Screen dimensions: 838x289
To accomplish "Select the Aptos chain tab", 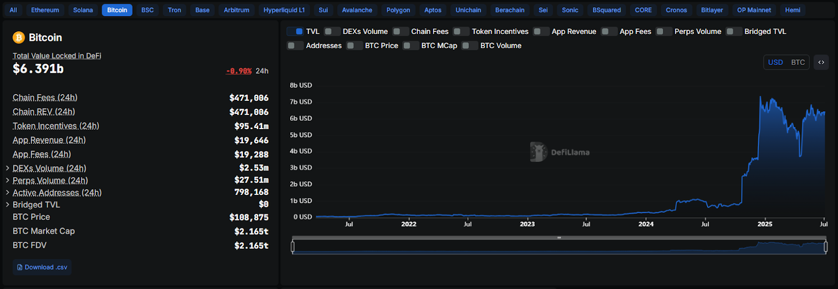I will (x=433, y=10).
